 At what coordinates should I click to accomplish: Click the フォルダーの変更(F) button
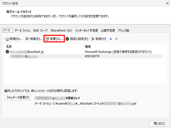point(18,98)
